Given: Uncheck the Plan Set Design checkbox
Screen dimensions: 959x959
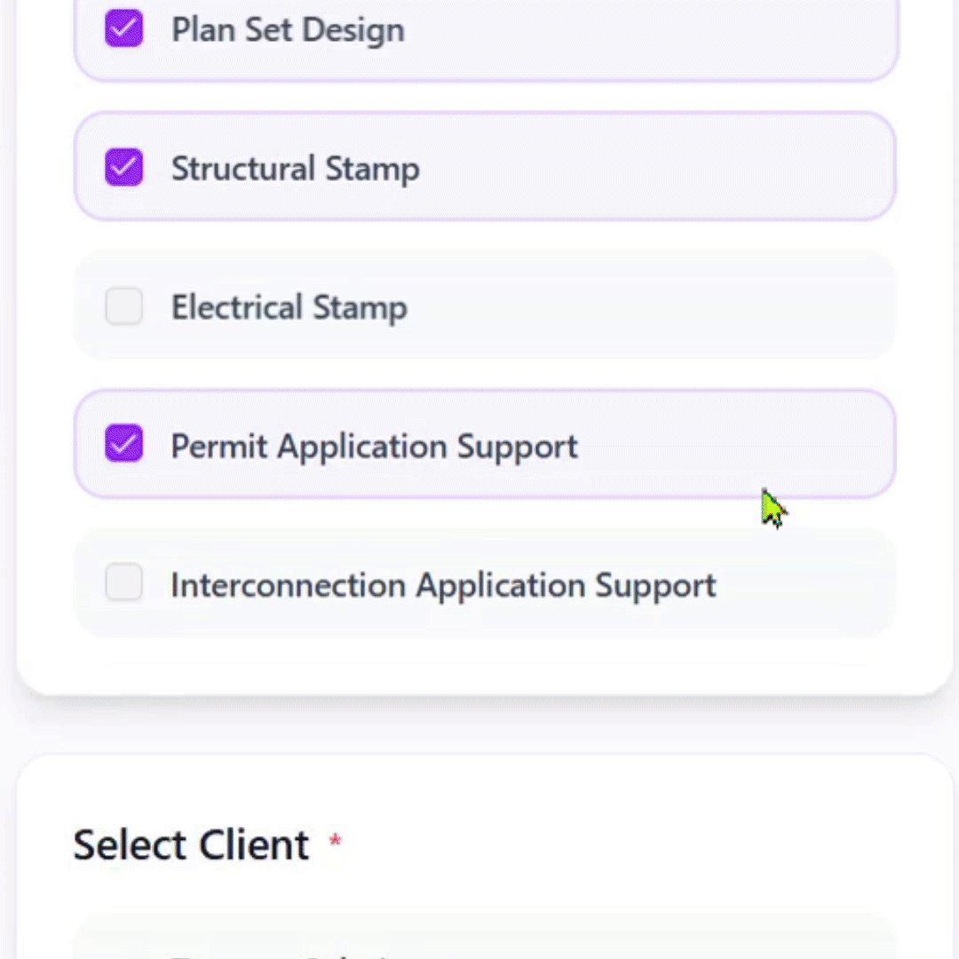Looking at the screenshot, I should click(x=123, y=29).
